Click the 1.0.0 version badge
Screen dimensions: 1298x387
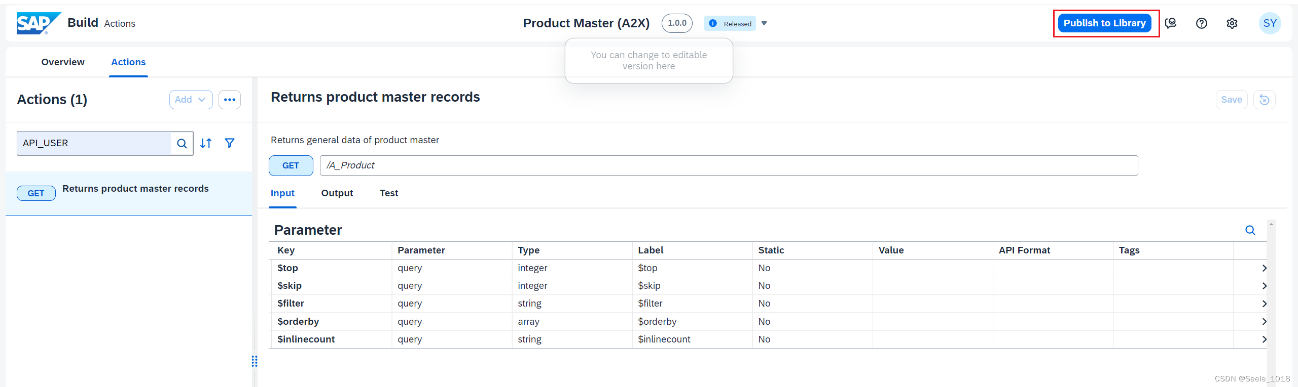click(677, 23)
